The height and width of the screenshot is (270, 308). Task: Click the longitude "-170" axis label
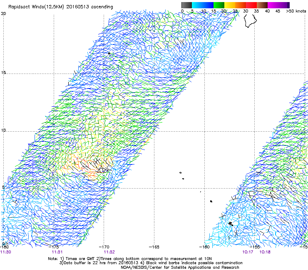pos(104,247)
